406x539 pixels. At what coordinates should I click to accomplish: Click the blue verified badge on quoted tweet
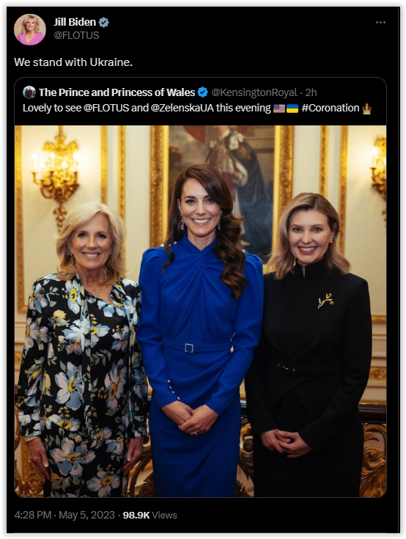click(203, 92)
